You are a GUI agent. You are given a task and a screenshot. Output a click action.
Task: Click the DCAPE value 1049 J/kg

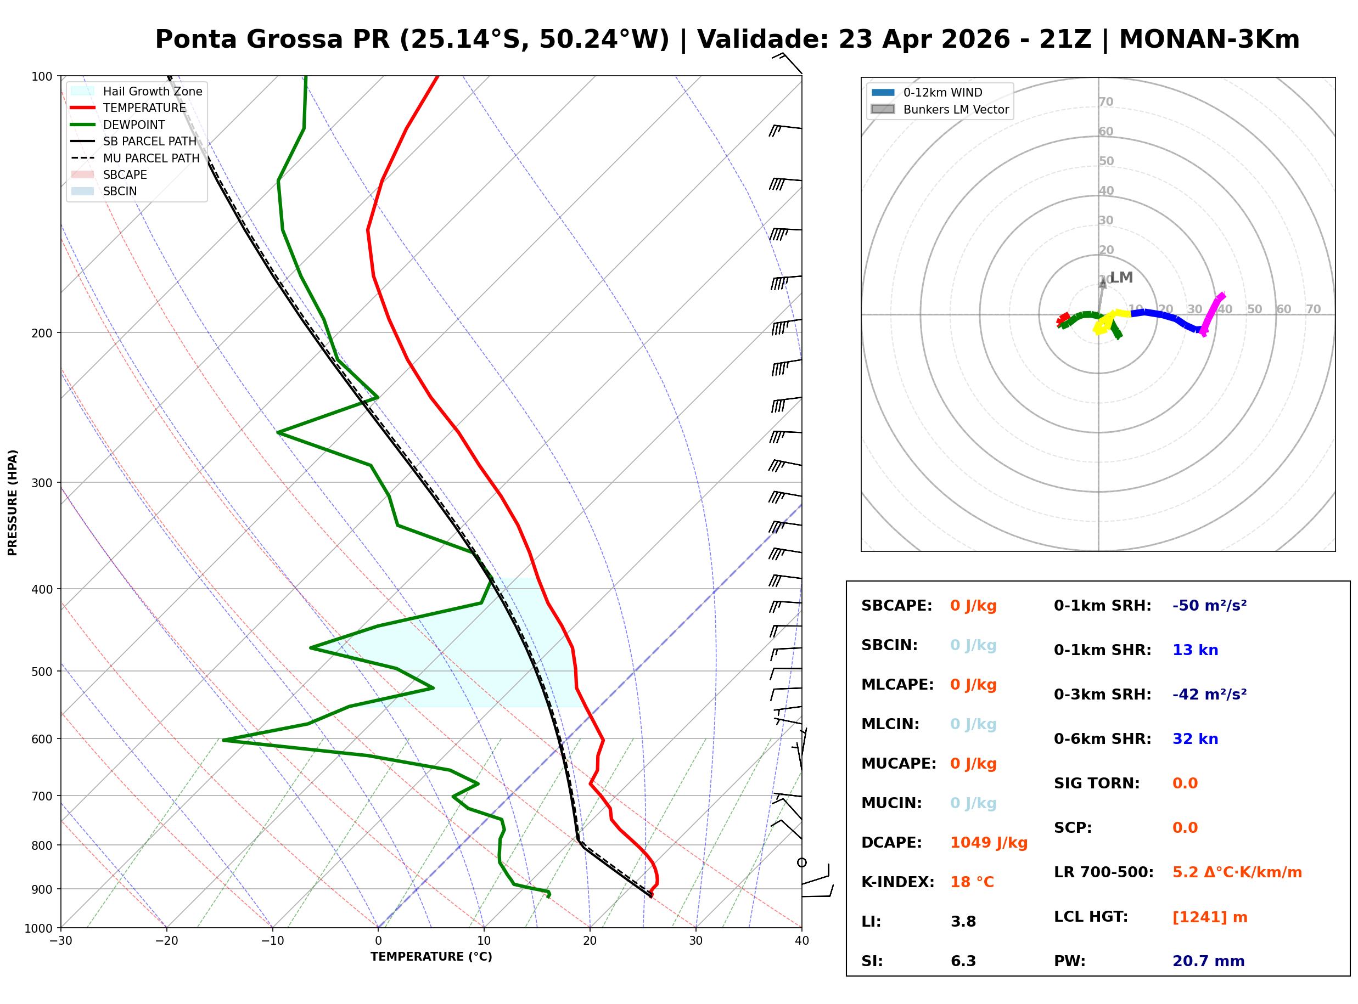(989, 842)
